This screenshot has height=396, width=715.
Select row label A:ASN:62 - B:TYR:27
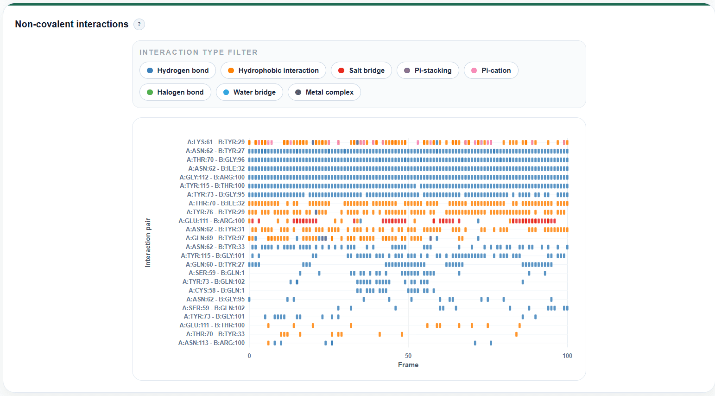tap(215, 151)
